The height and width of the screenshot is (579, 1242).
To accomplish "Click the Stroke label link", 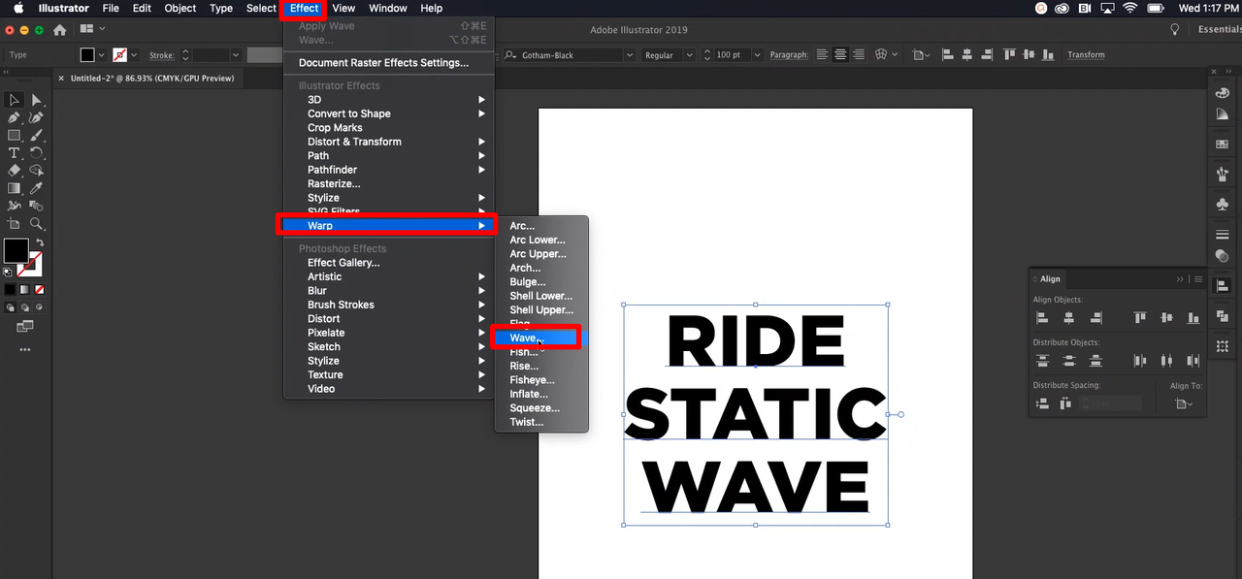I will click(x=161, y=55).
